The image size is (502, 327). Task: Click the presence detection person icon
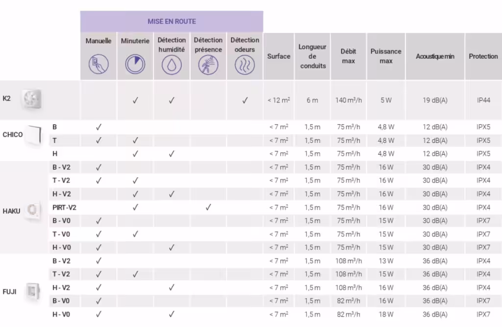(x=208, y=65)
